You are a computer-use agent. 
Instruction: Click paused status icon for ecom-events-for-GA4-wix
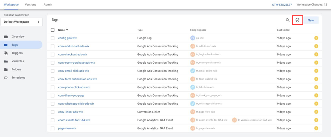[x=316, y=120]
